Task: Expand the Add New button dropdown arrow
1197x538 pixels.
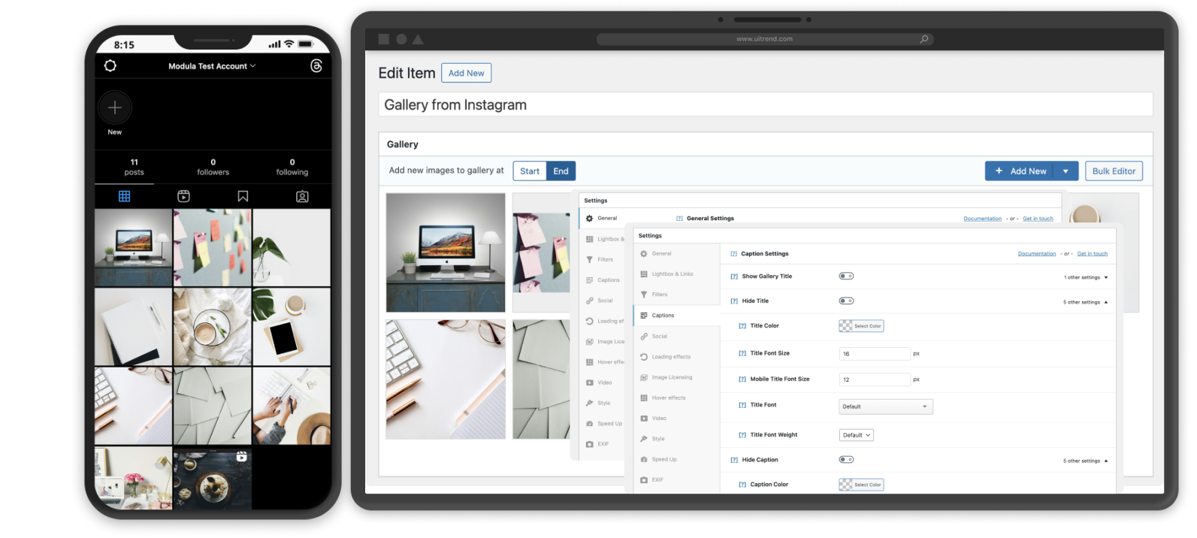Action: pos(1066,171)
